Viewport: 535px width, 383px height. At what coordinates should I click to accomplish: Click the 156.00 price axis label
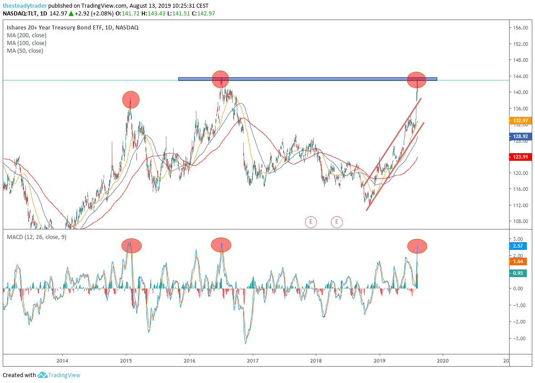click(x=520, y=28)
